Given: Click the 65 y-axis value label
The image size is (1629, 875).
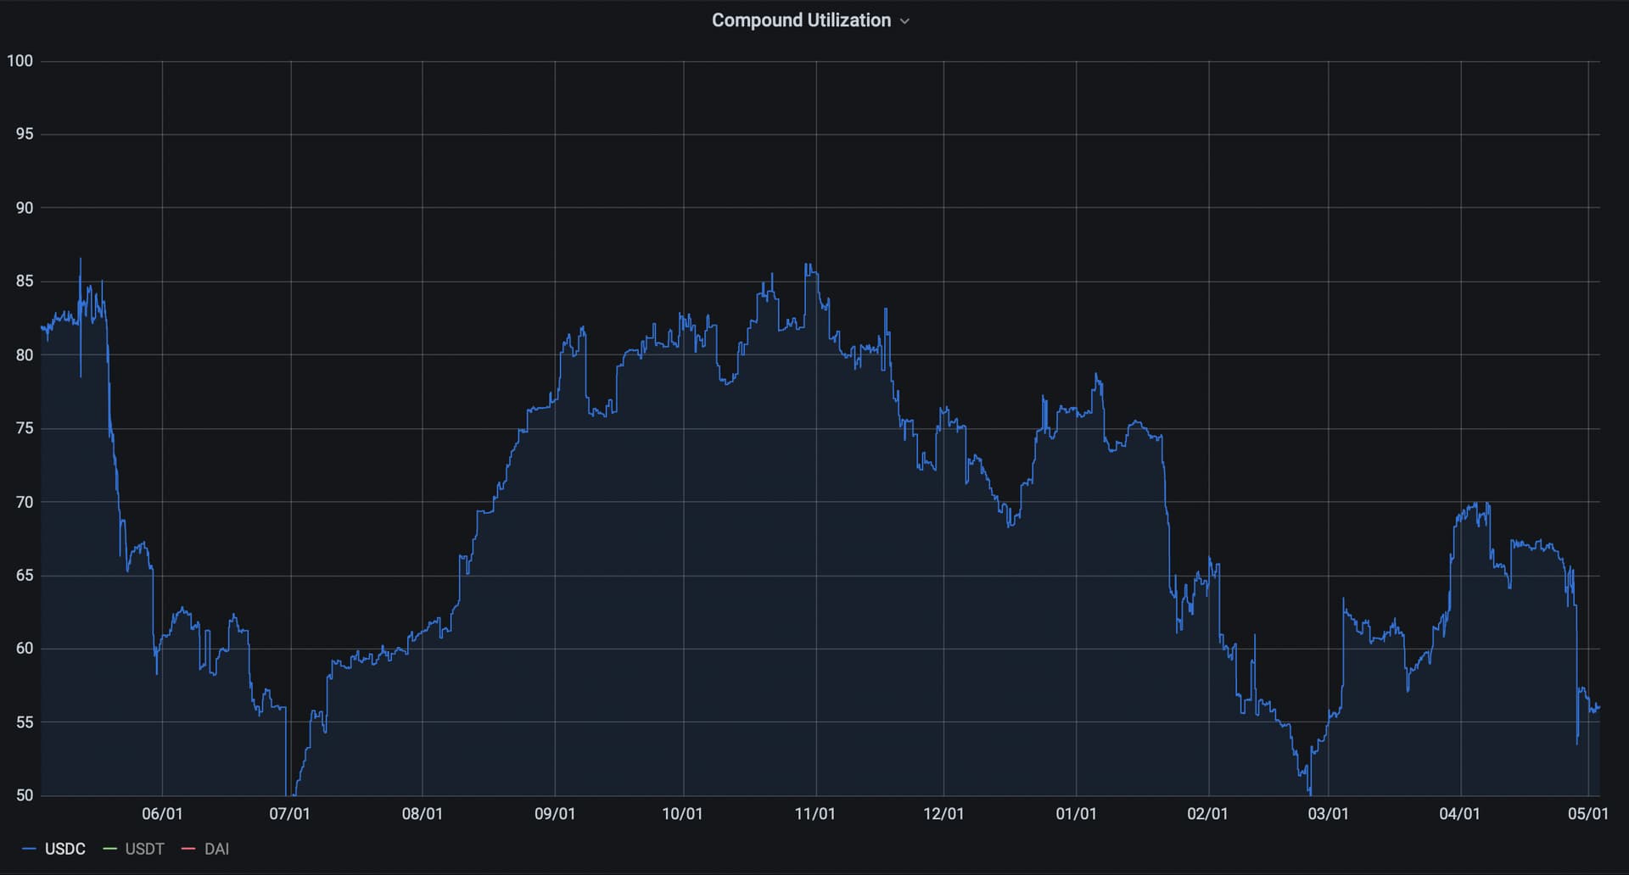Looking at the screenshot, I should 25,575.
